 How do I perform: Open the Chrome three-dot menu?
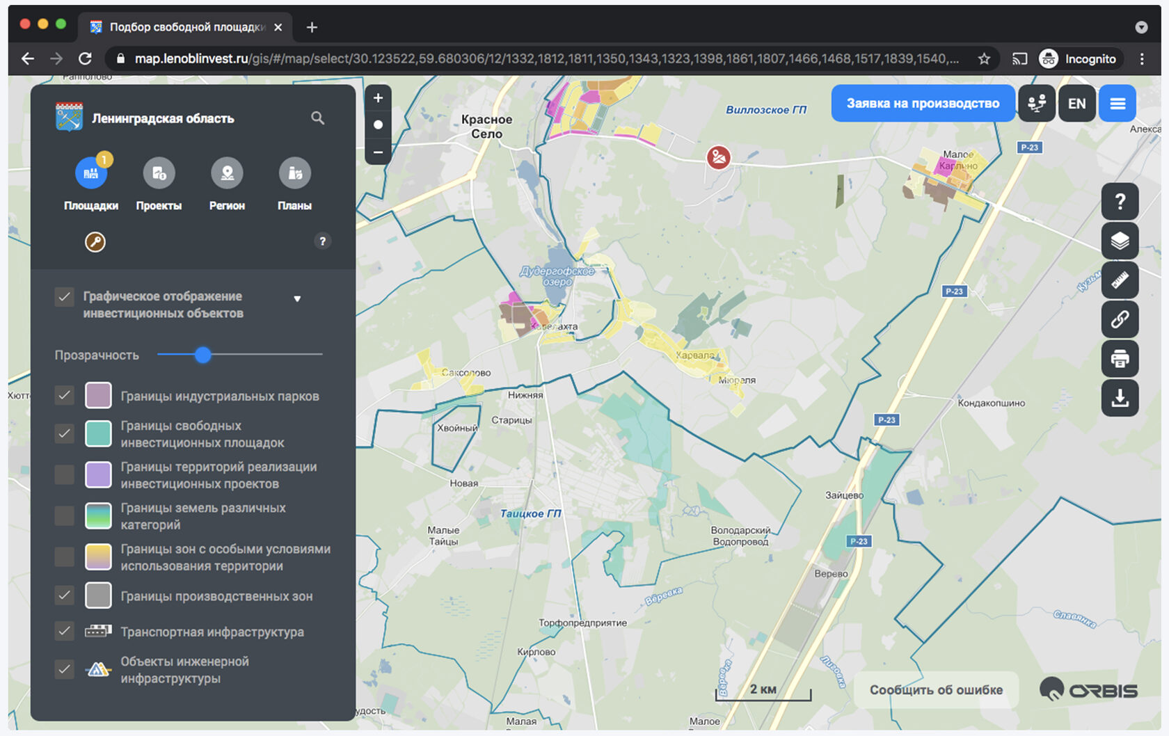point(1142,59)
